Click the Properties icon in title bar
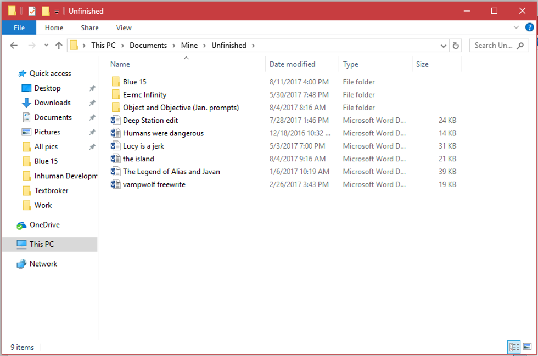 pos(32,11)
